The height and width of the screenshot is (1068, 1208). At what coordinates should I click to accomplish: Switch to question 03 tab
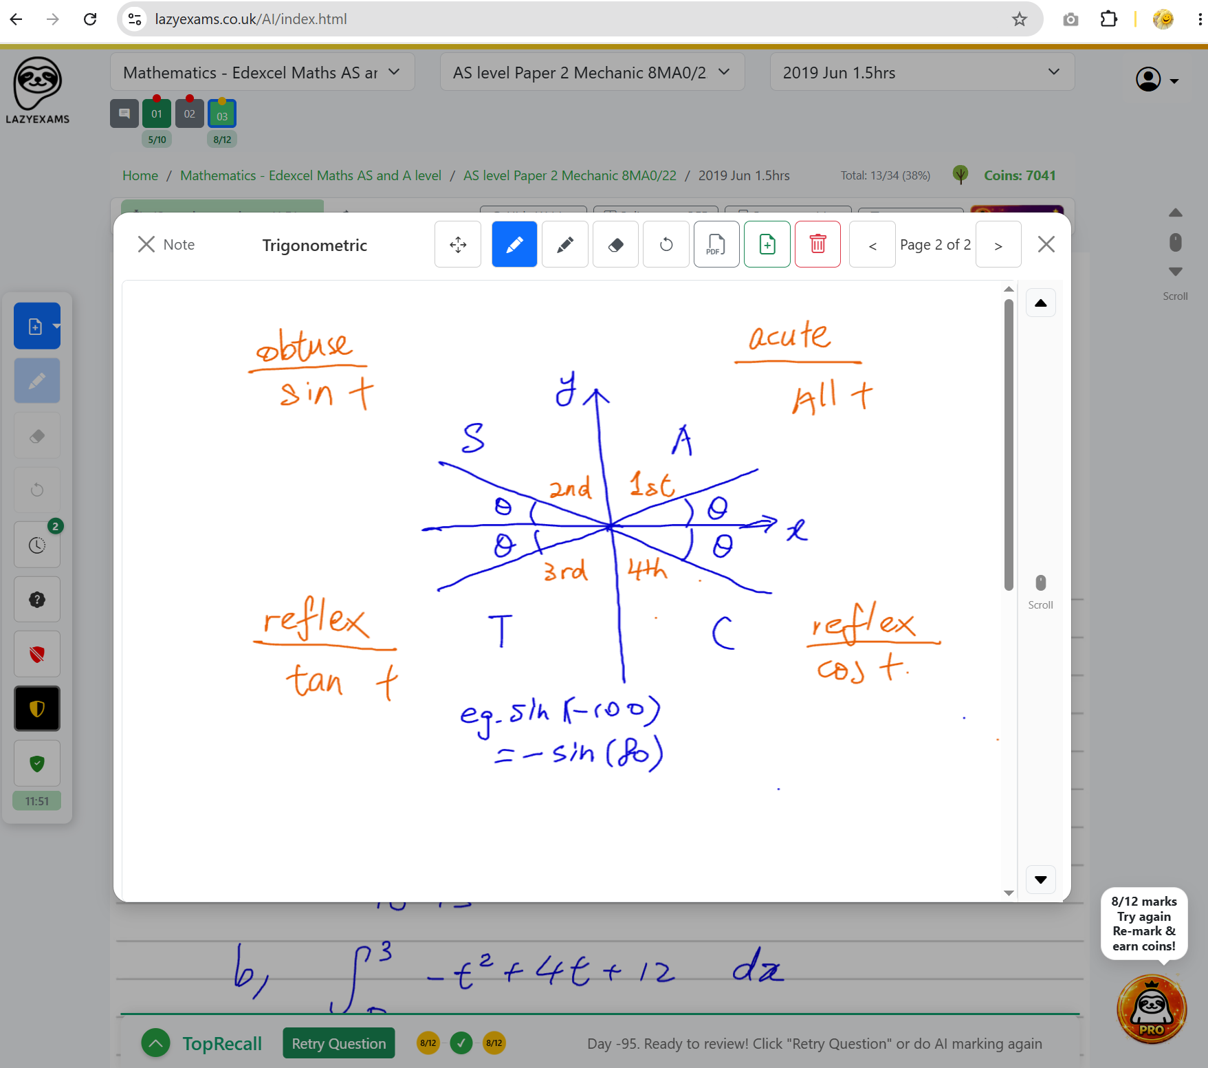click(222, 114)
